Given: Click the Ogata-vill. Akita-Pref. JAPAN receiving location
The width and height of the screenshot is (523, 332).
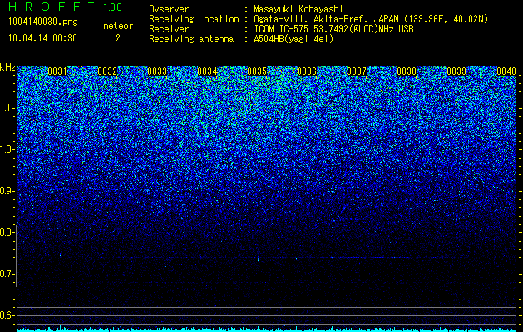Looking at the screenshot, I should click(x=371, y=19).
